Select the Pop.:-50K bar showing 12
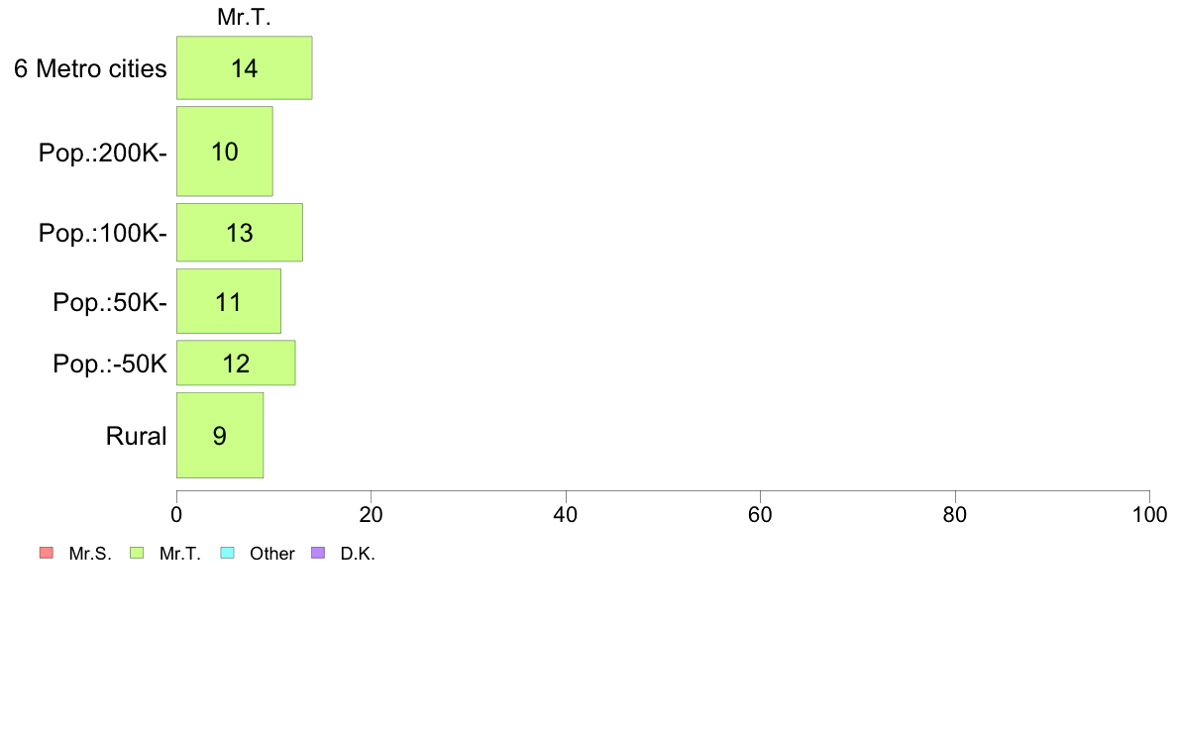Viewport: 1177px width, 729px height. click(236, 363)
